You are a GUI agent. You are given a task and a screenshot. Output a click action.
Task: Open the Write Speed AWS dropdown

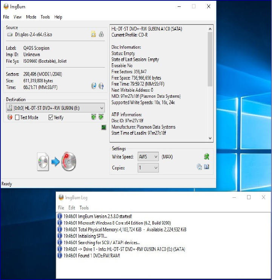pos(148,157)
